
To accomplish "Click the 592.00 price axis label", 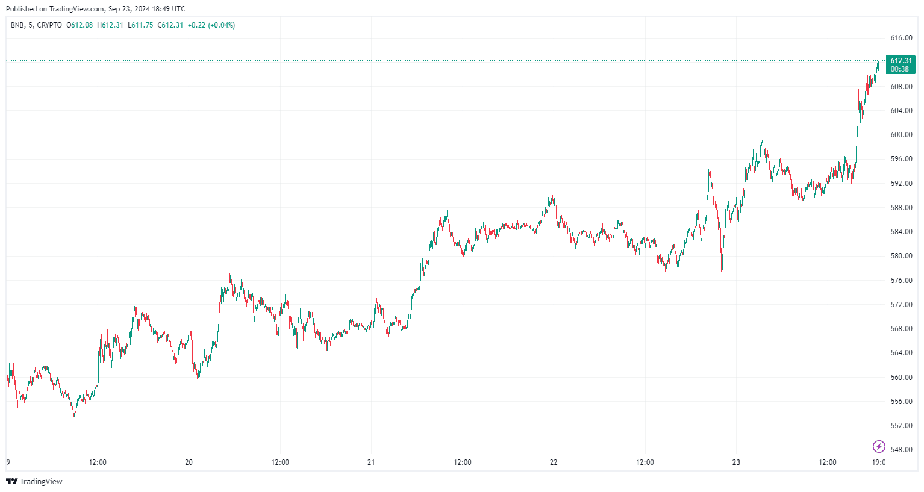I will (901, 184).
